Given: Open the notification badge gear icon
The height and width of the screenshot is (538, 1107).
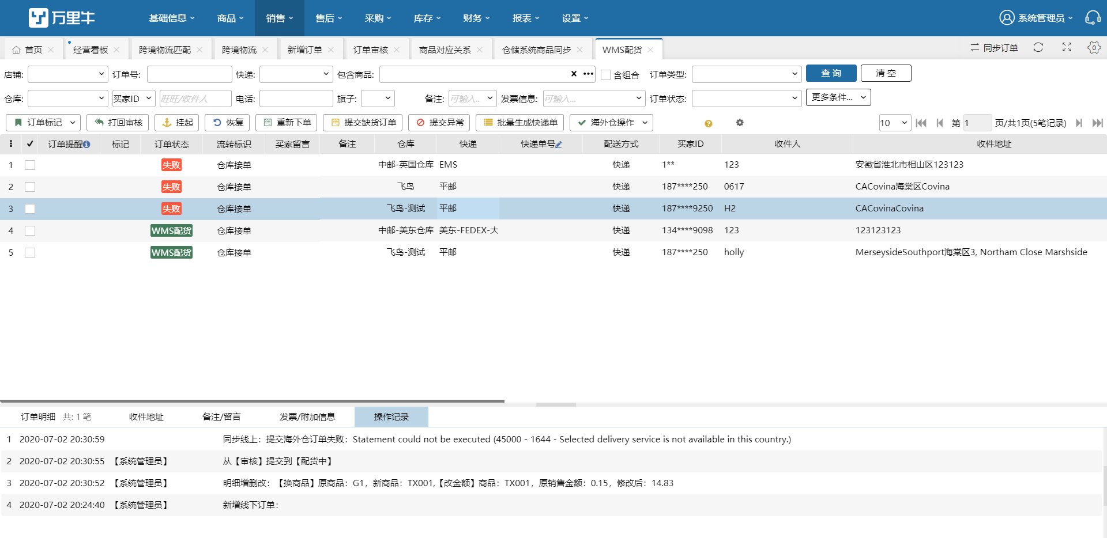Looking at the screenshot, I should 1094,47.
